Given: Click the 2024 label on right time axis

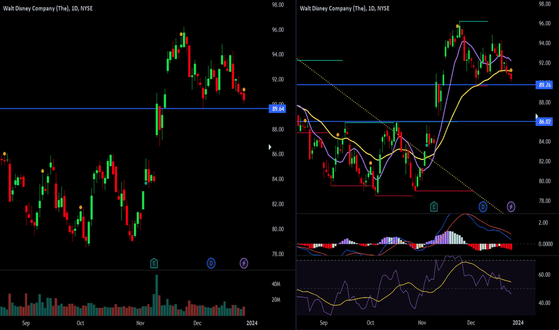Looking at the screenshot, I should (518, 323).
